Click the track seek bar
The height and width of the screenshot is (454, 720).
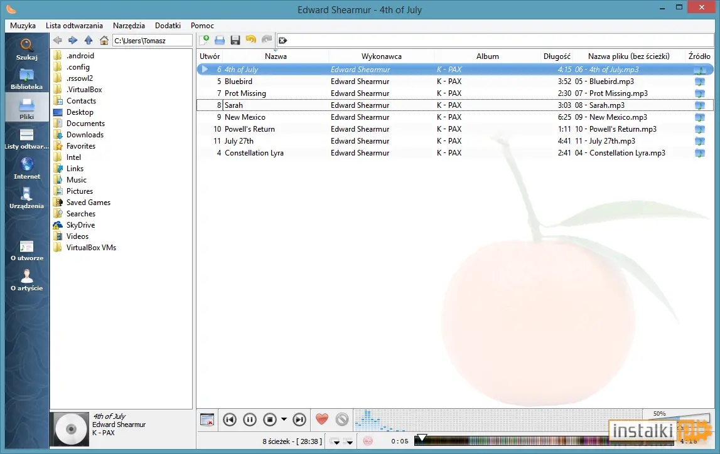point(544,441)
